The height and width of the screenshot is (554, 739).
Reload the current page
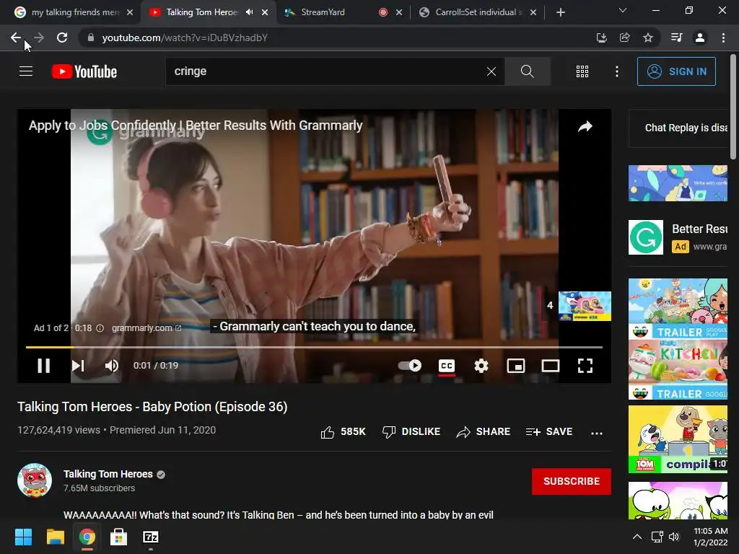(x=62, y=38)
